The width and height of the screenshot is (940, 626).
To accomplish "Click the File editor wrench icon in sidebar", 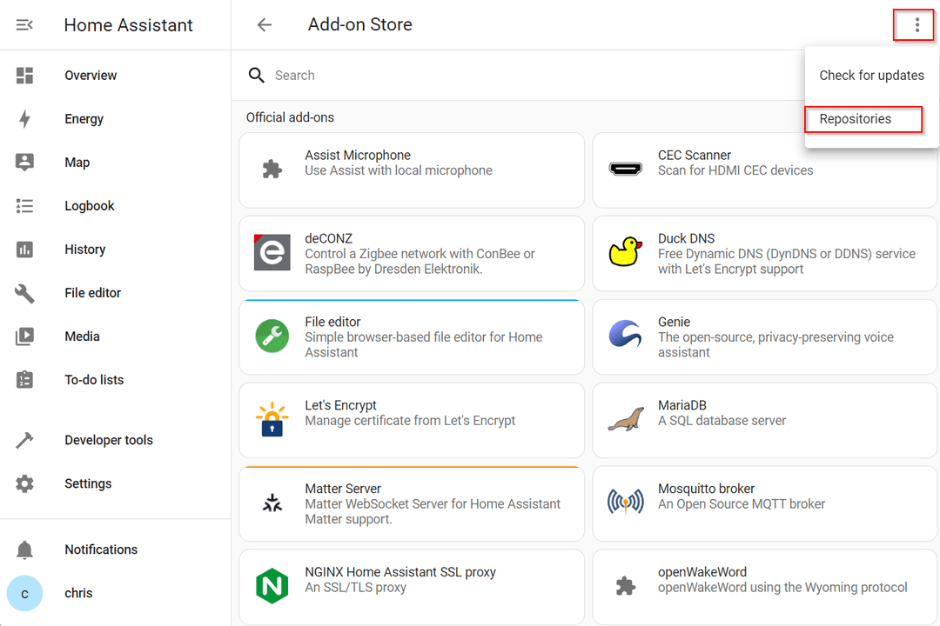I will pos(24,293).
